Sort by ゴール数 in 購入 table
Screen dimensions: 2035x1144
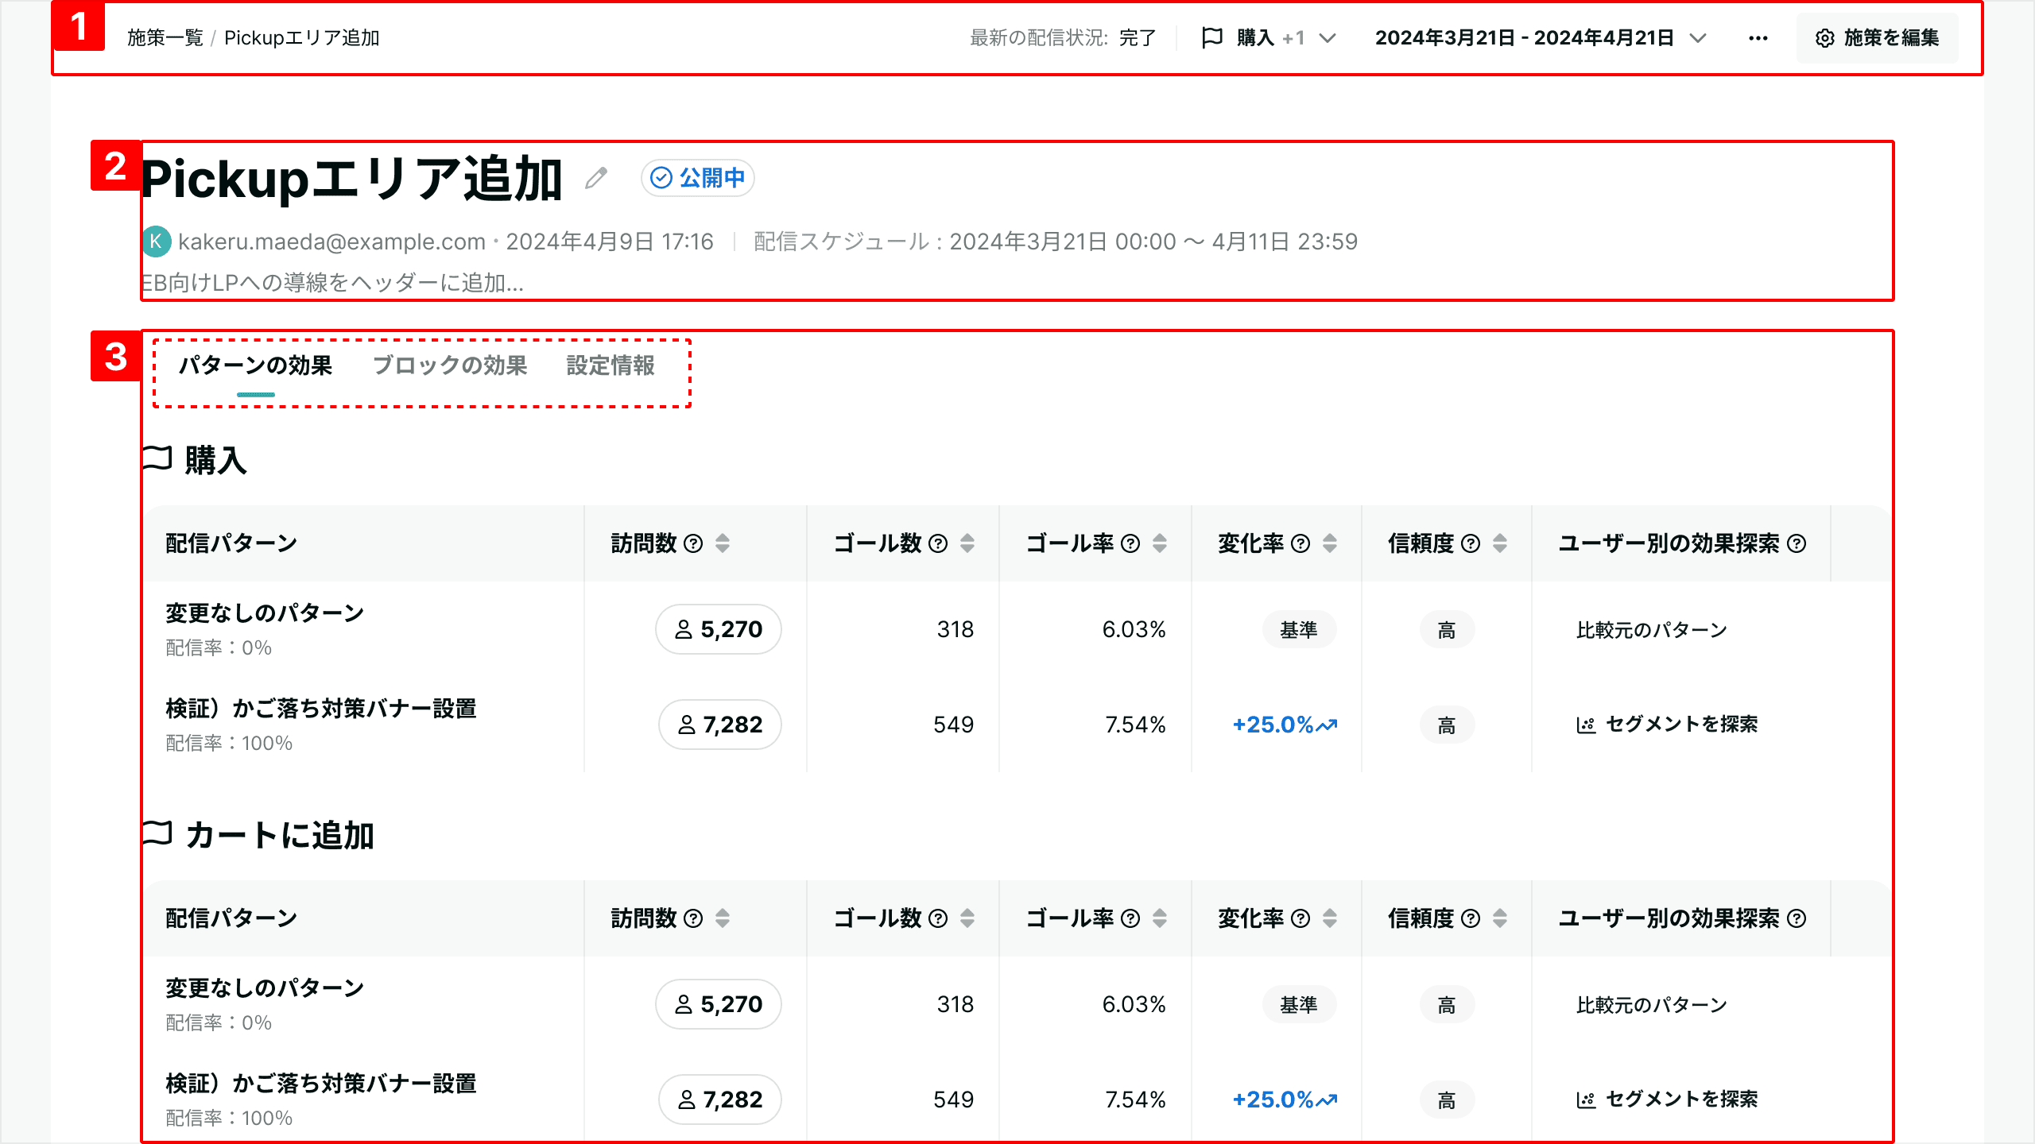[x=967, y=543]
